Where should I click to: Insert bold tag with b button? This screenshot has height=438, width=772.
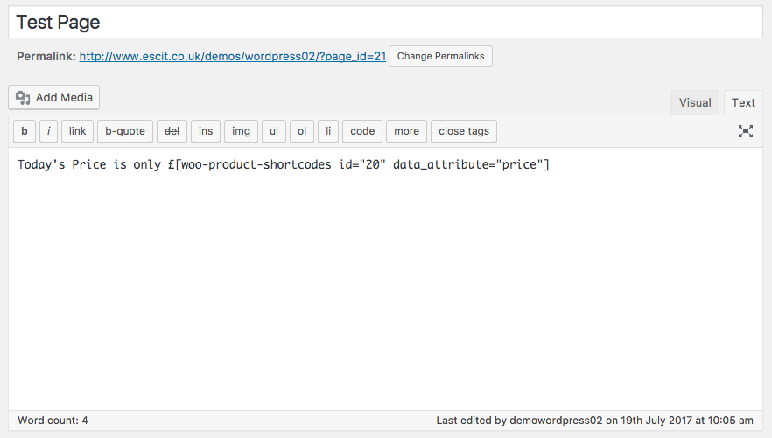coord(25,131)
